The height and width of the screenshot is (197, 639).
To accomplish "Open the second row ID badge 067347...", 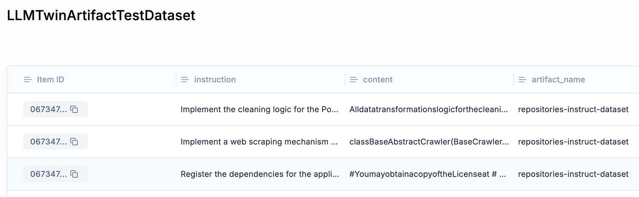I will (x=55, y=141).
